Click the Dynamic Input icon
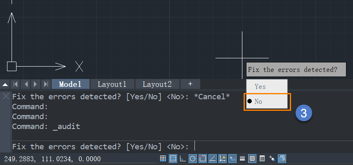This screenshot has height=165, width=353. point(232,159)
